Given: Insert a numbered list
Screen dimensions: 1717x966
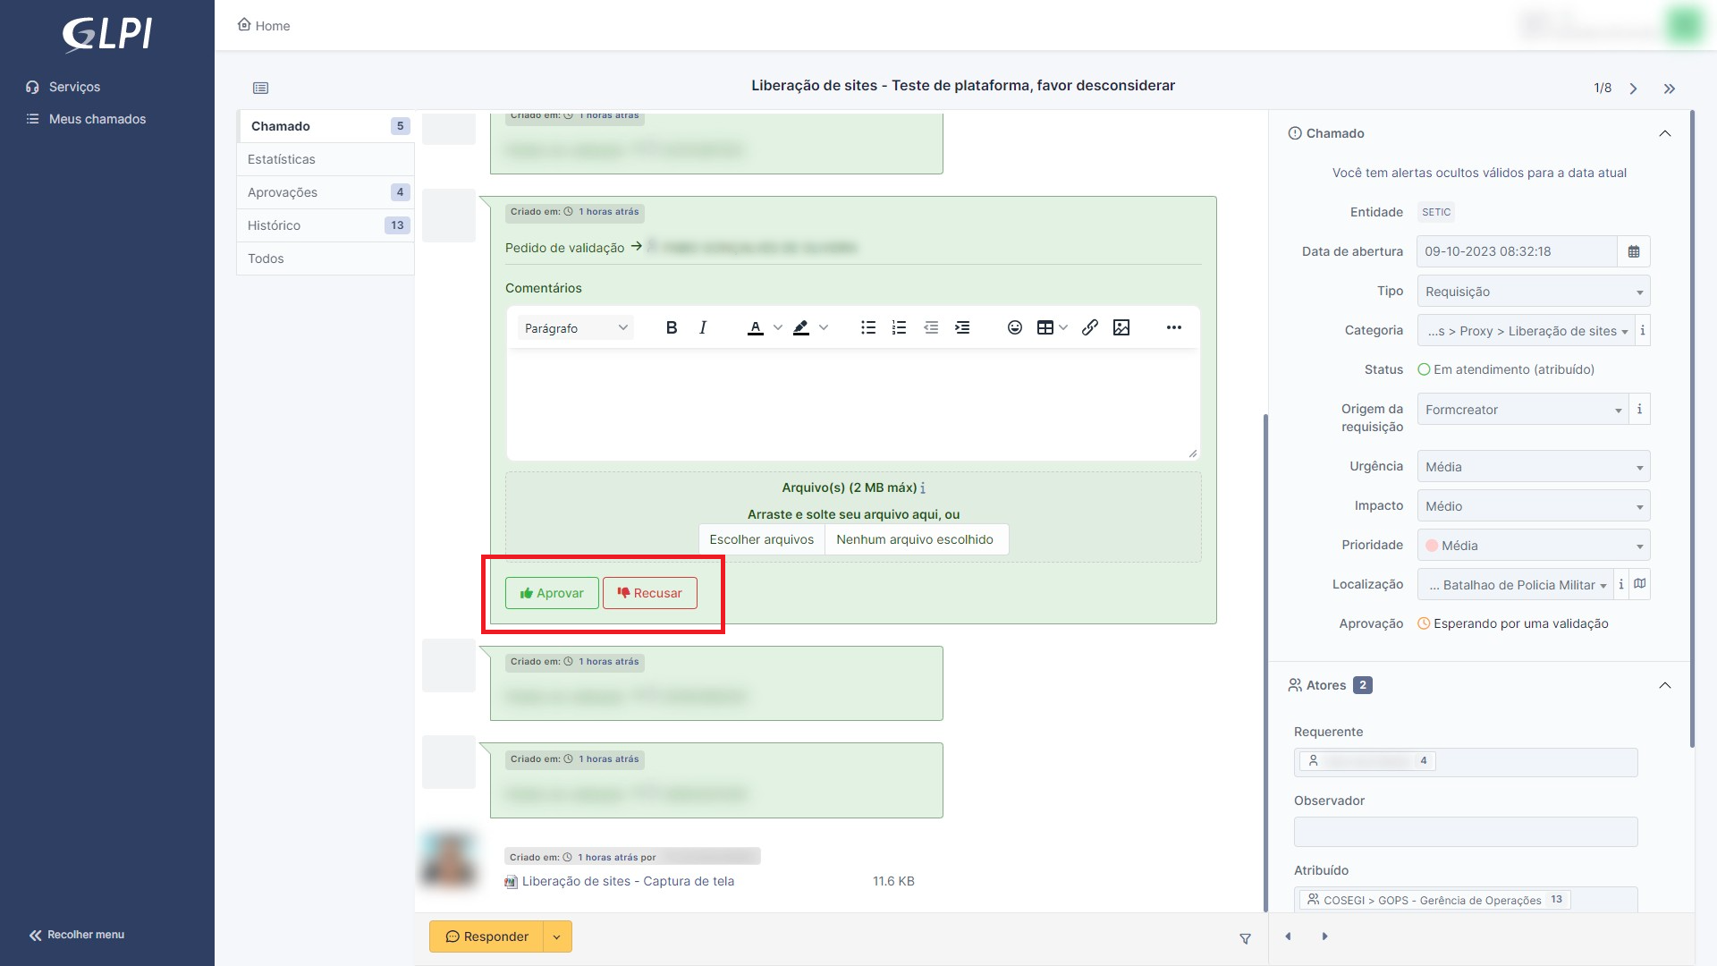Looking at the screenshot, I should [x=899, y=327].
